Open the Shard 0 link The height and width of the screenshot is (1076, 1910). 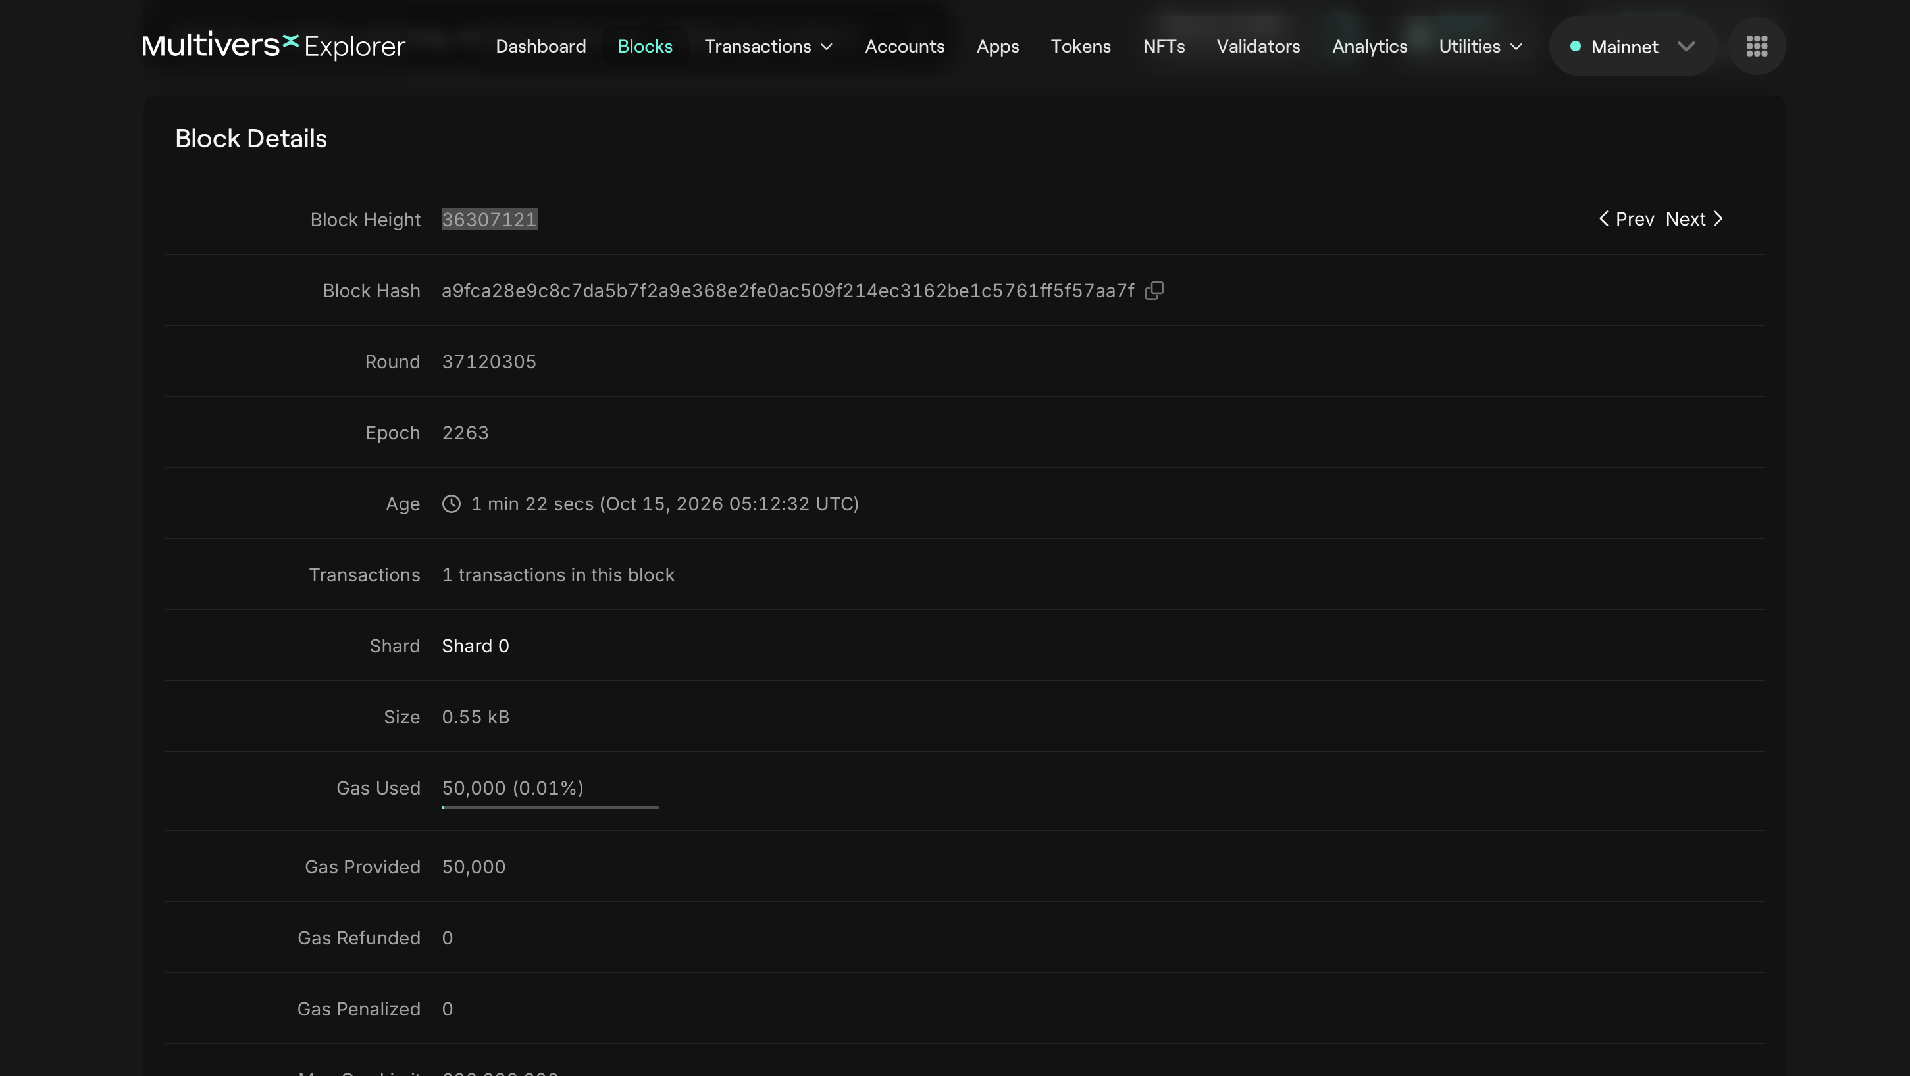(x=475, y=645)
